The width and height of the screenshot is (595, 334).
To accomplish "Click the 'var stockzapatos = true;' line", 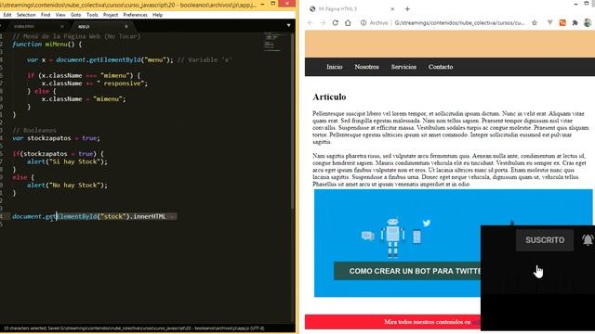I will [x=56, y=138].
